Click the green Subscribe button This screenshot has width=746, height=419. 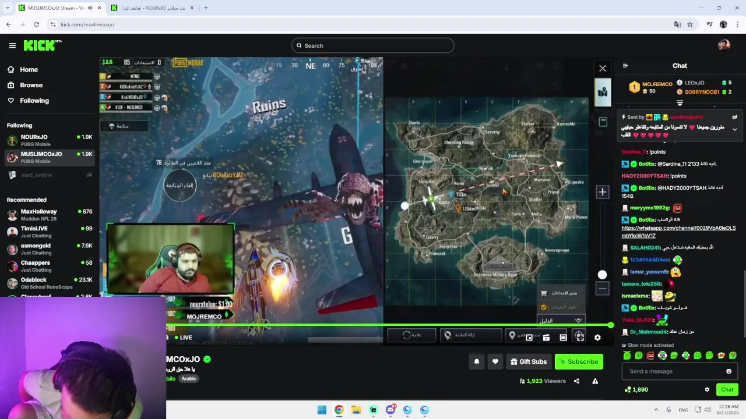579,361
